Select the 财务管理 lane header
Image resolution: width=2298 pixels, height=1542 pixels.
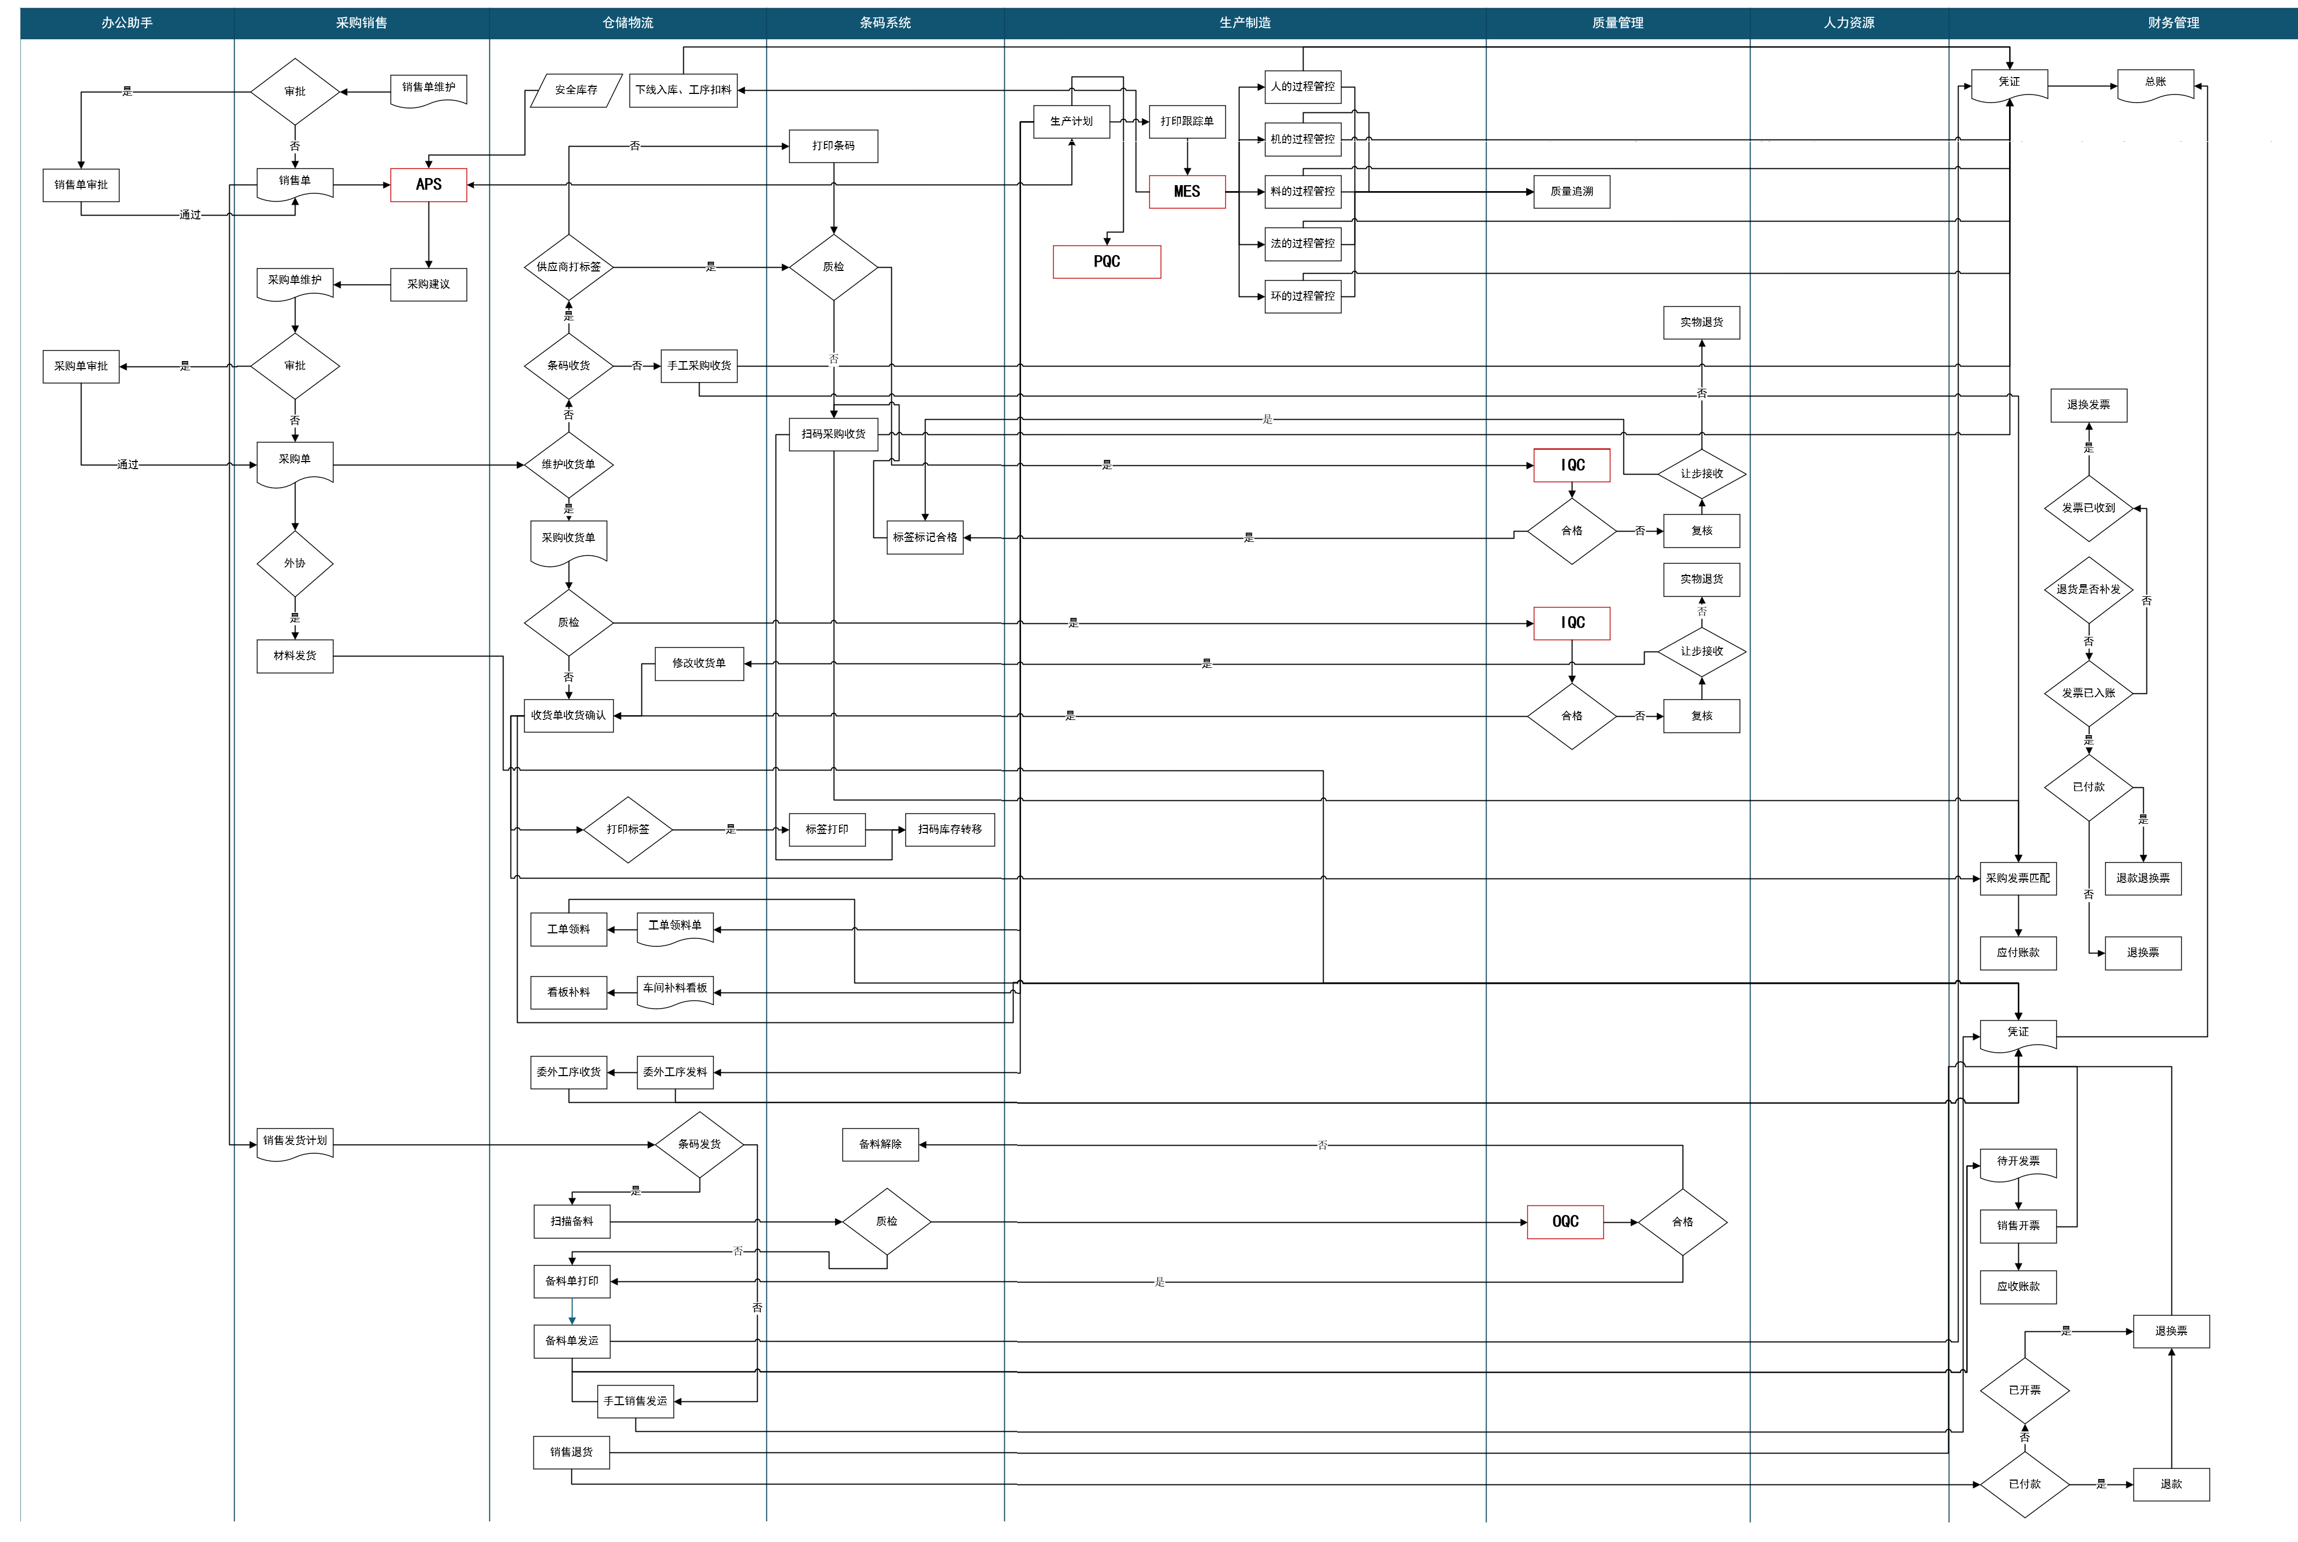[2173, 23]
